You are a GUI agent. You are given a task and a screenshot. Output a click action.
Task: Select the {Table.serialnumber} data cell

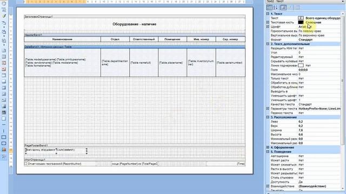pos(230,63)
